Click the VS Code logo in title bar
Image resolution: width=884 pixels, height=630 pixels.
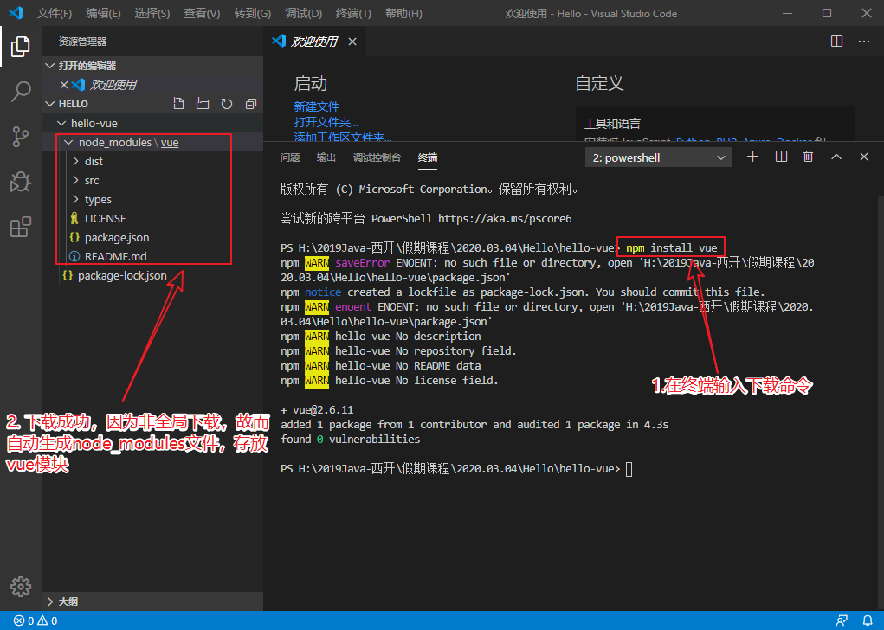coord(16,12)
